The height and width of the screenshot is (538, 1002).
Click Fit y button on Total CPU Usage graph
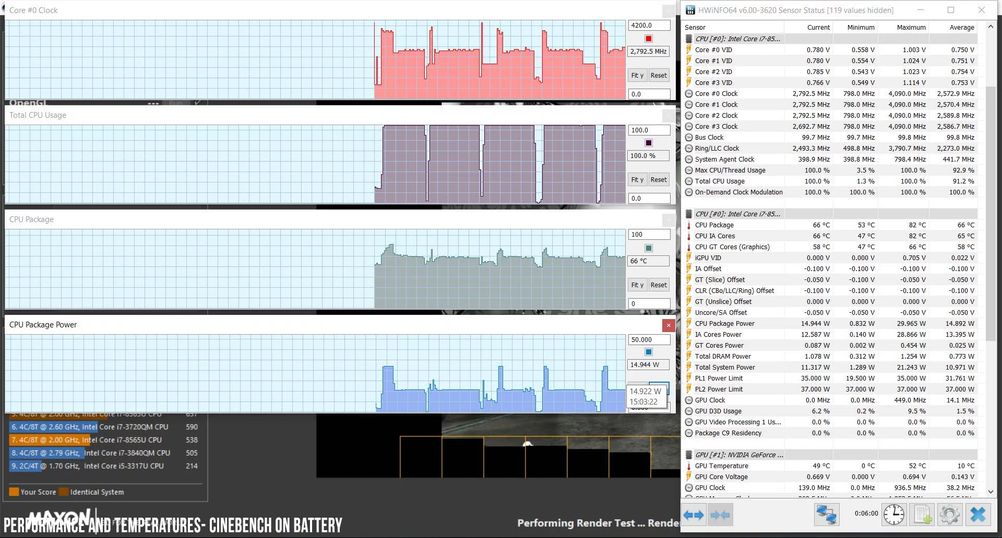(637, 180)
